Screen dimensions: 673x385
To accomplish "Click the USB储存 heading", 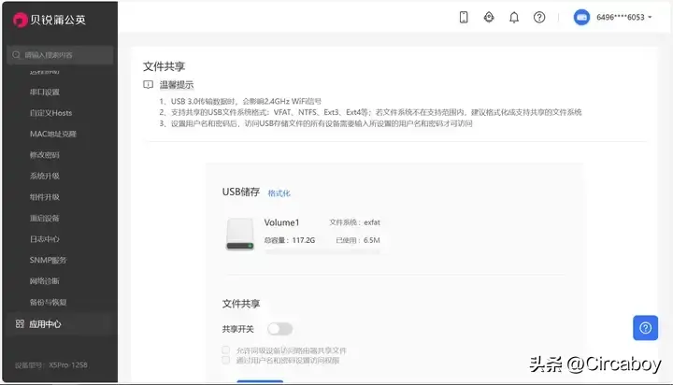I will pyautogui.click(x=241, y=192).
